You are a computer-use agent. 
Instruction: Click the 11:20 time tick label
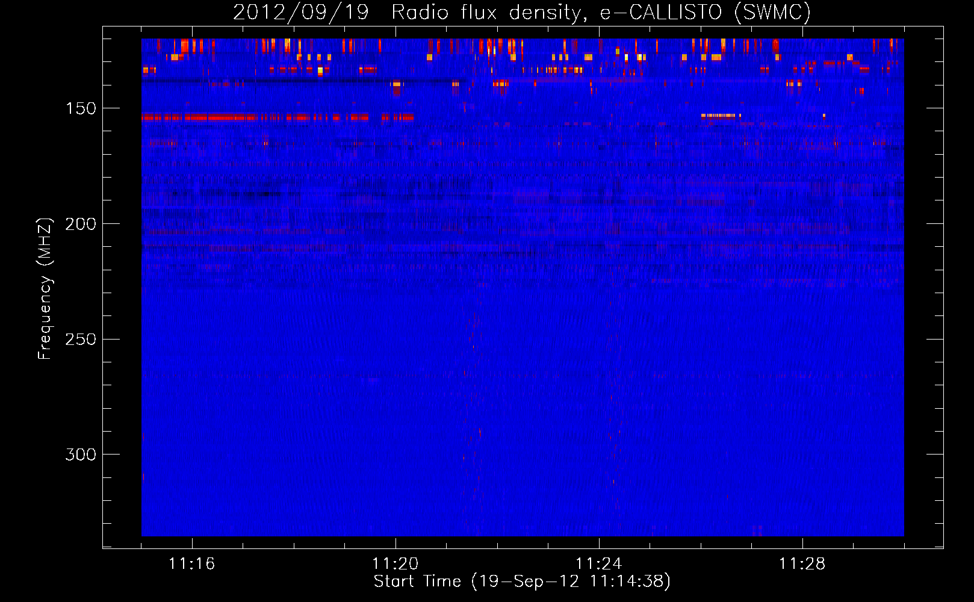(395, 563)
